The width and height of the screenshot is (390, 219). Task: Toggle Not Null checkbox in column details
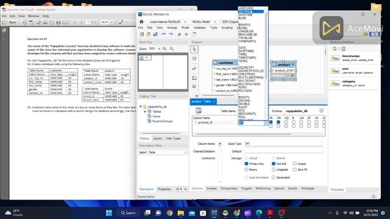point(274,164)
